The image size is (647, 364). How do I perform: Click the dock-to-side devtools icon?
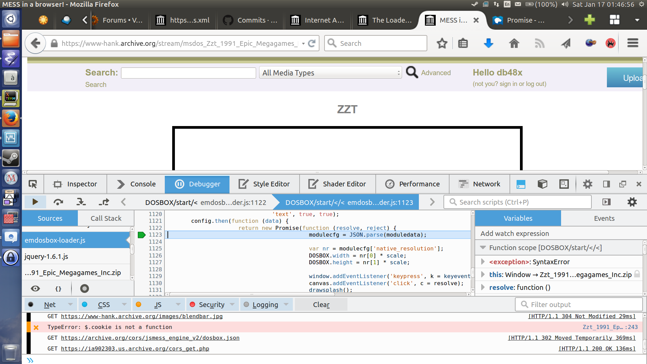(607, 184)
